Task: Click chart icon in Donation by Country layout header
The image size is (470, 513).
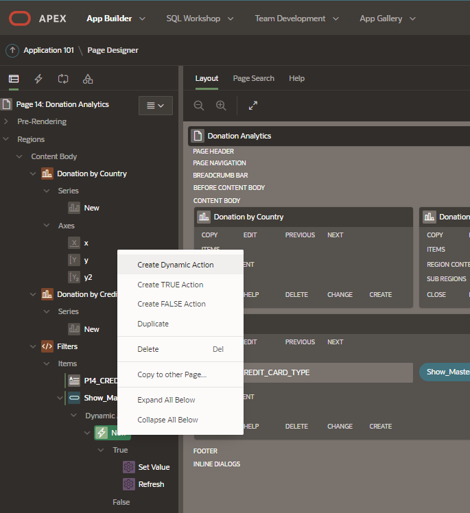Action: [x=204, y=217]
